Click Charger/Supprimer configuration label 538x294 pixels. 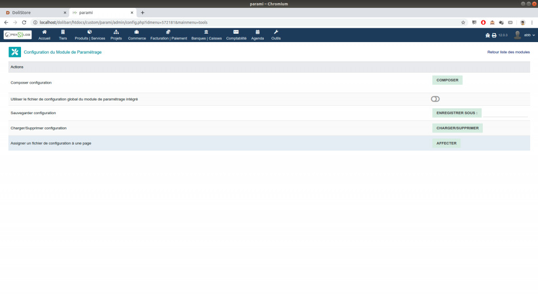coord(38,128)
